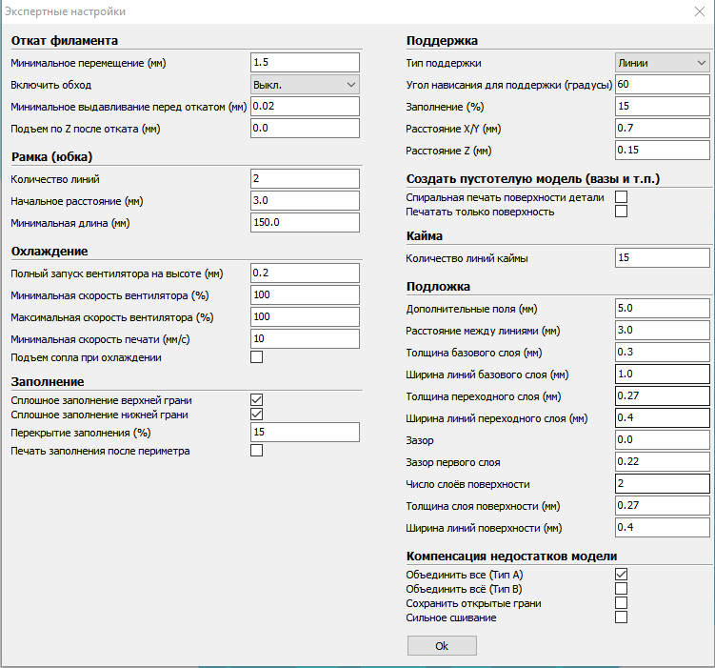
Task: Click the Ok button
Action: click(x=442, y=645)
